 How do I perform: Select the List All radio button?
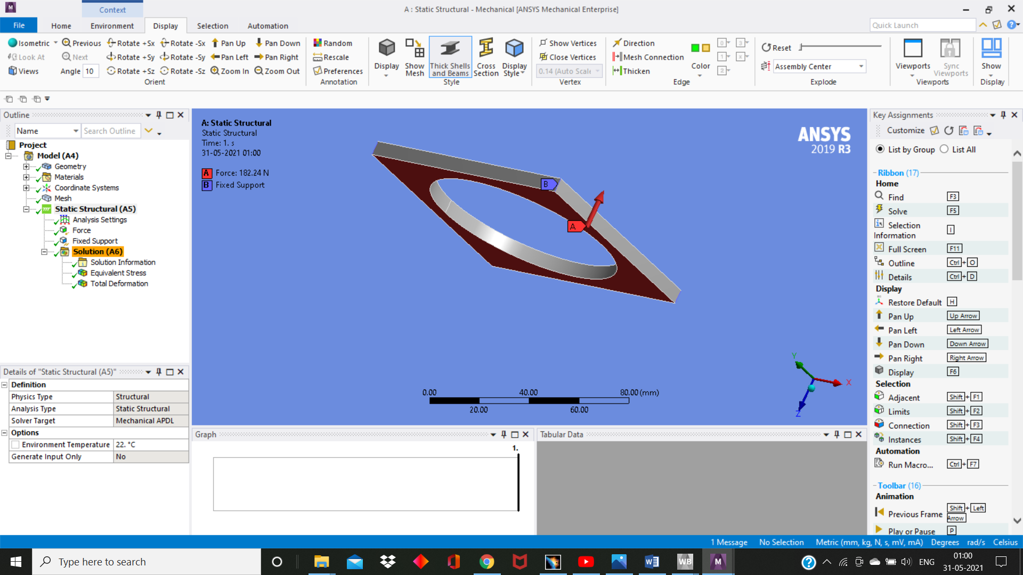[944, 149]
